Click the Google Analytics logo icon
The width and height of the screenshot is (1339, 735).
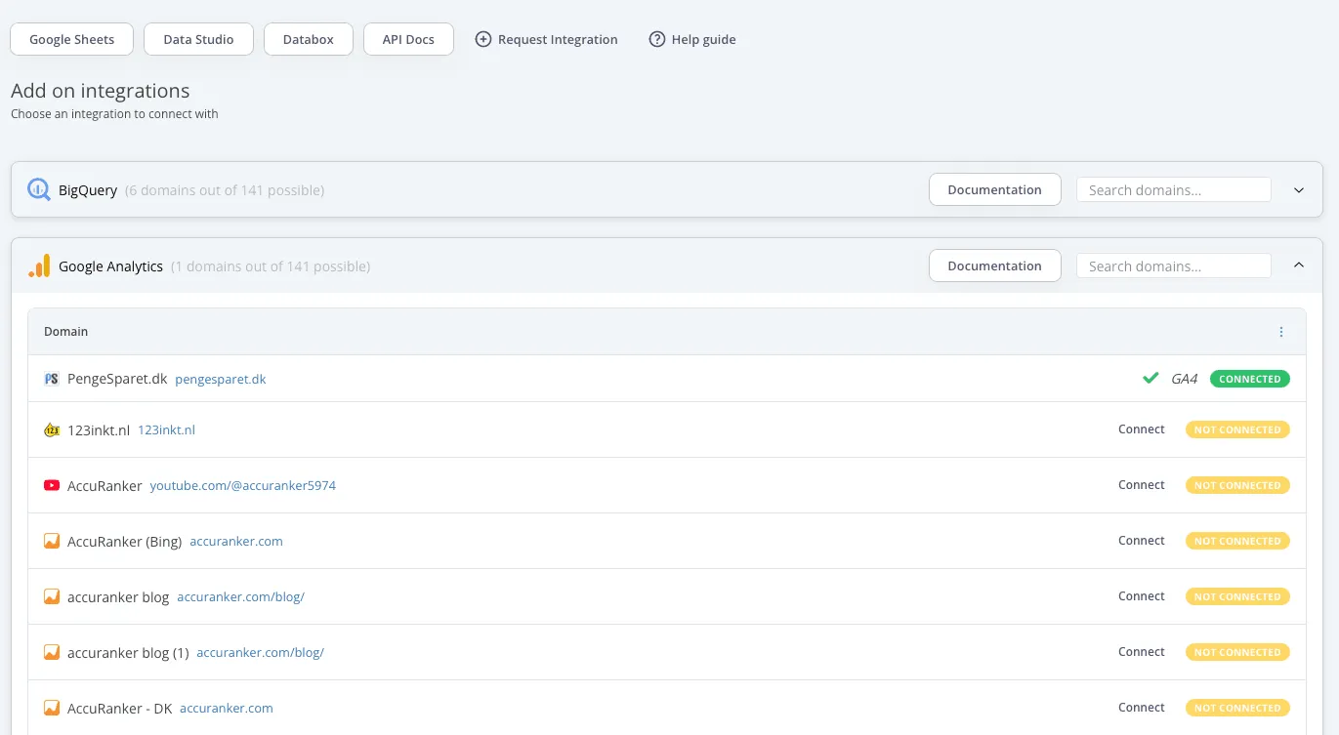click(x=39, y=265)
